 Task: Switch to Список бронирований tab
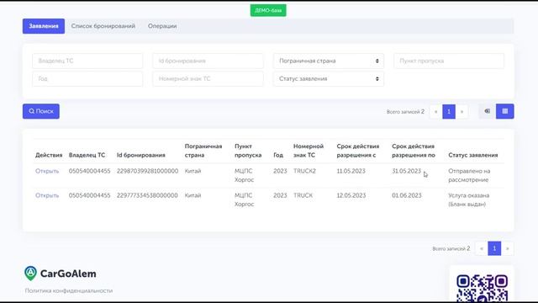pos(103,26)
